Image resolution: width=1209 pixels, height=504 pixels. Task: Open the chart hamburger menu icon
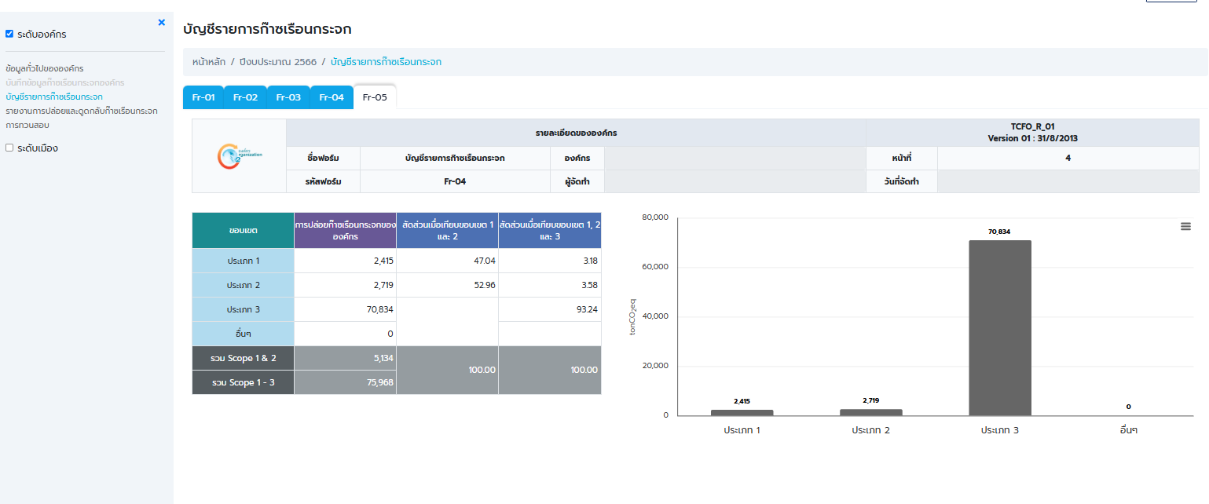tap(1185, 226)
